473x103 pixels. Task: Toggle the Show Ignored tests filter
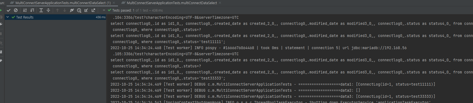16,10
